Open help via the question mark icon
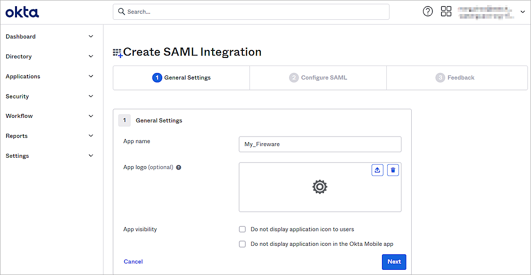This screenshot has width=531, height=275. point(428,11)
